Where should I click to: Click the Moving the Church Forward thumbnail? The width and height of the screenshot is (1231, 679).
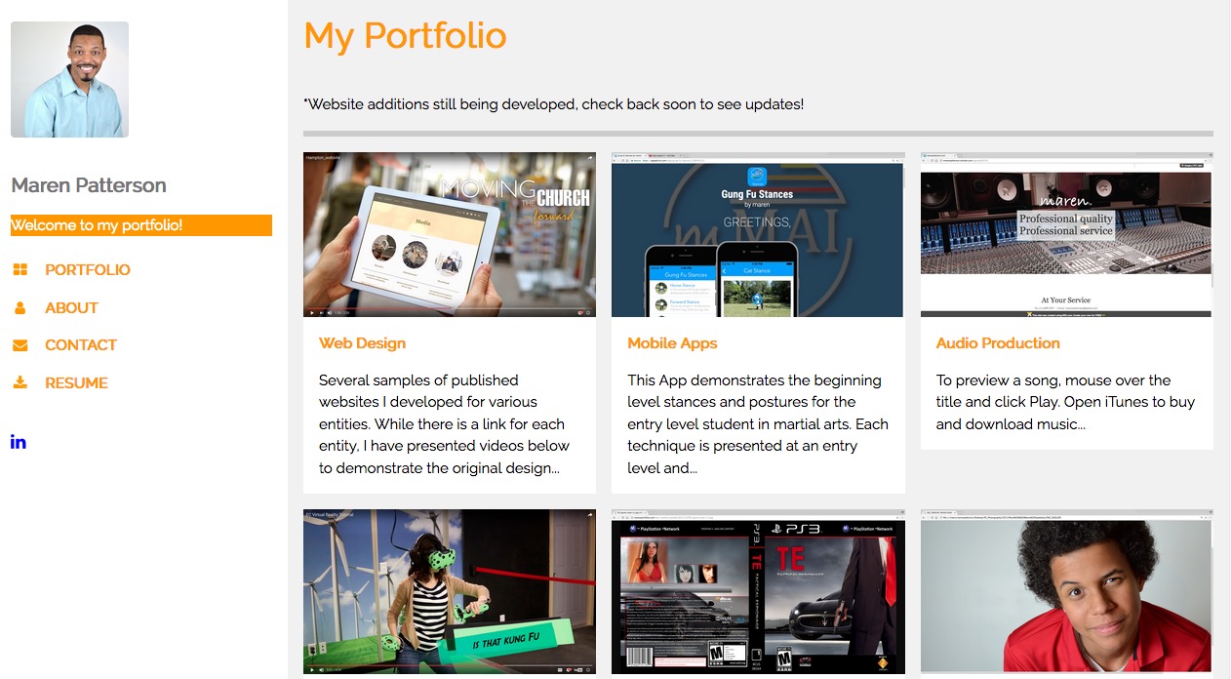point(450,234)
